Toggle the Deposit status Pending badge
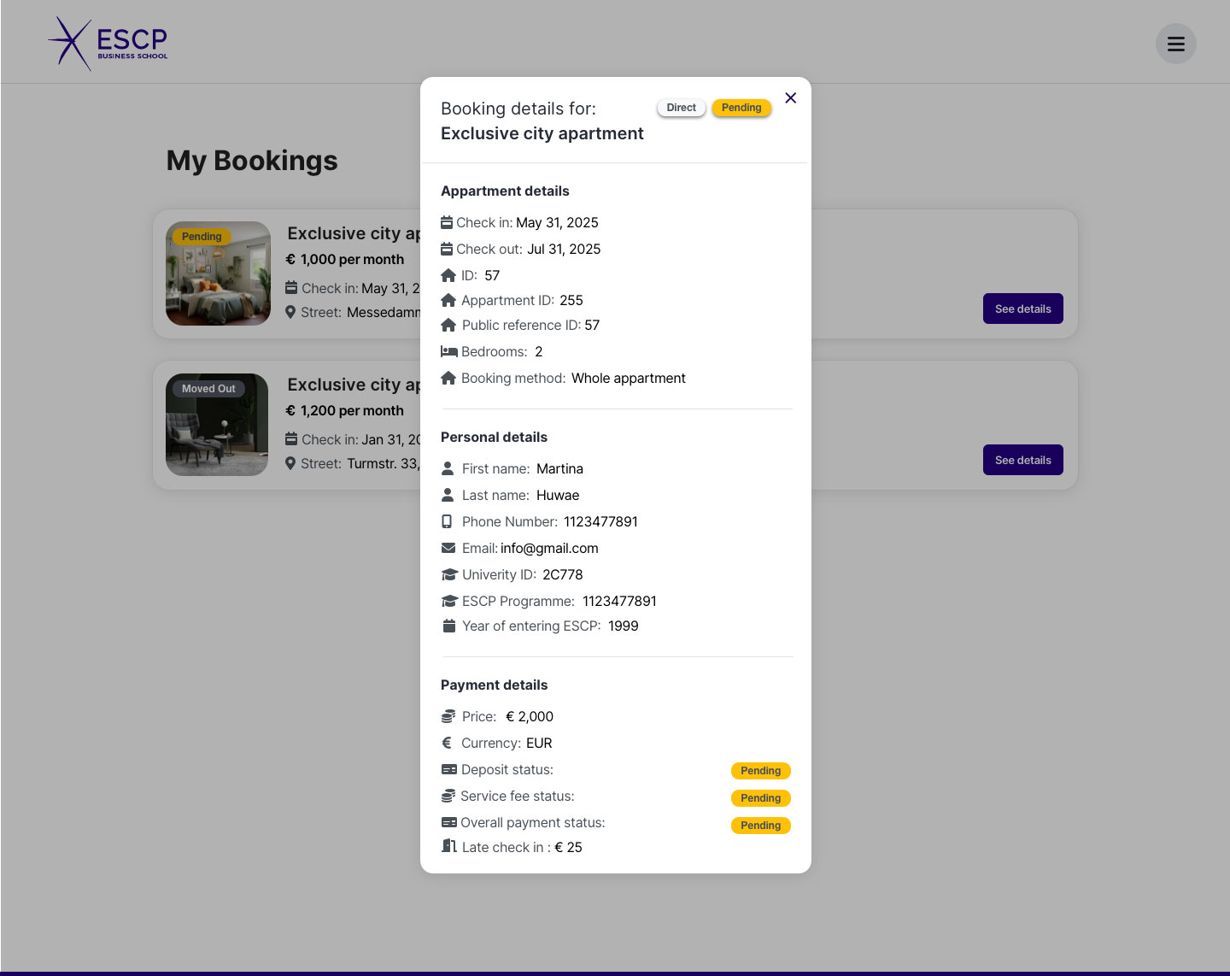The image size is (1230, 976). 760,770
